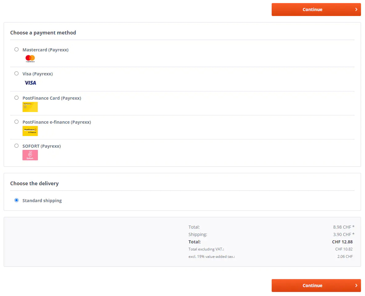
Task: Click the arrow on the bottom Continue button
Action: (356, 286)
